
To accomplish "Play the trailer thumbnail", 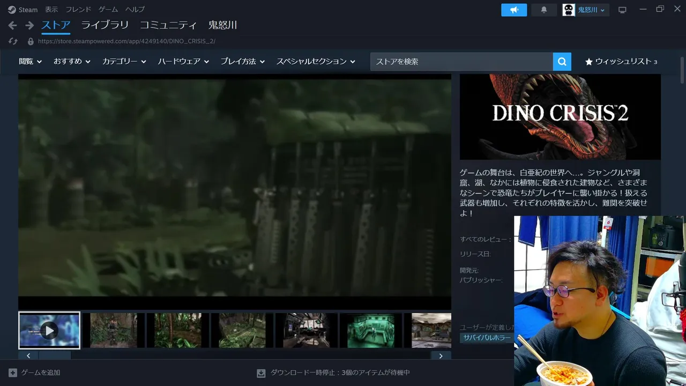I will point(49,330).
